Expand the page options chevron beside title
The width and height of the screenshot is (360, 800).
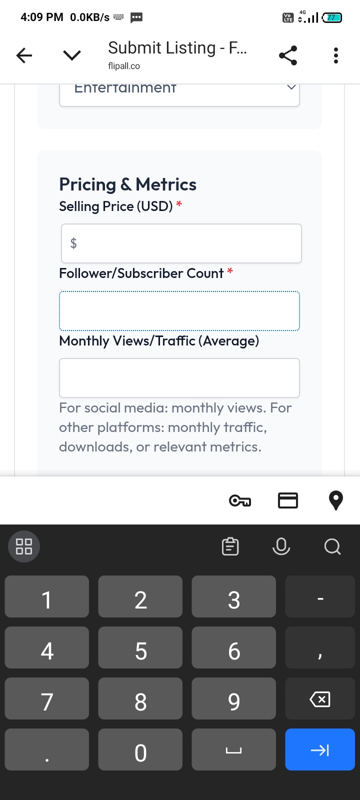pyautogui.click(x=72, y=55)
